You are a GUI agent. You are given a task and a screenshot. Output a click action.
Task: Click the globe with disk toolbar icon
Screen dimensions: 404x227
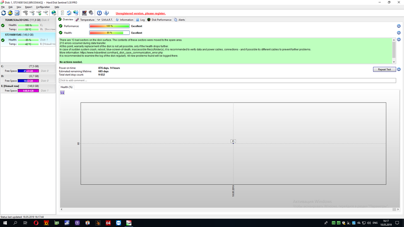(x=54, y=13)
